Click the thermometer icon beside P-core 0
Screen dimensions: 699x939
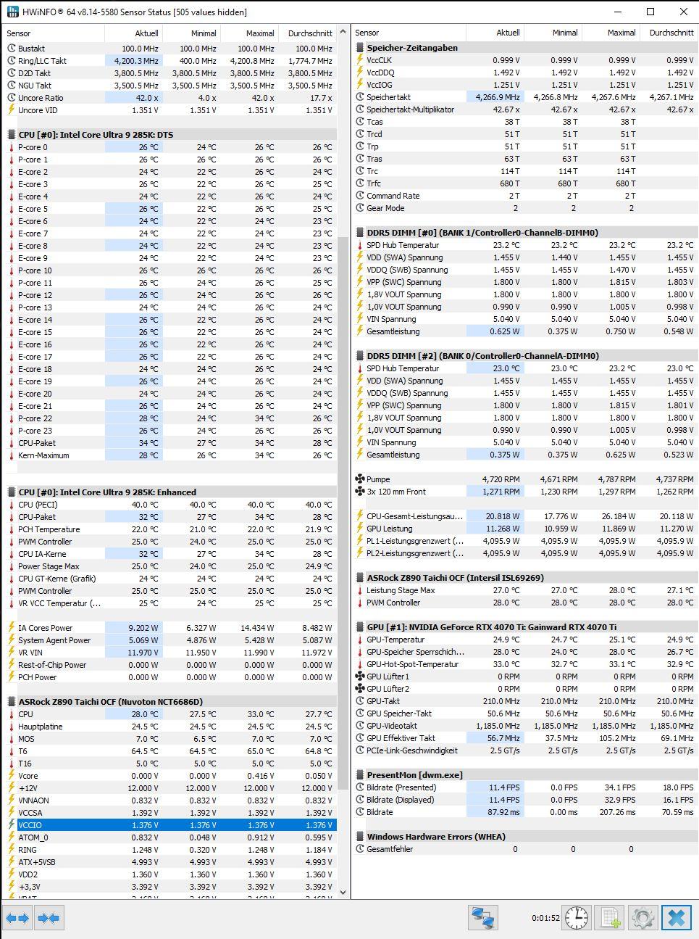click(x=12, y=147)
